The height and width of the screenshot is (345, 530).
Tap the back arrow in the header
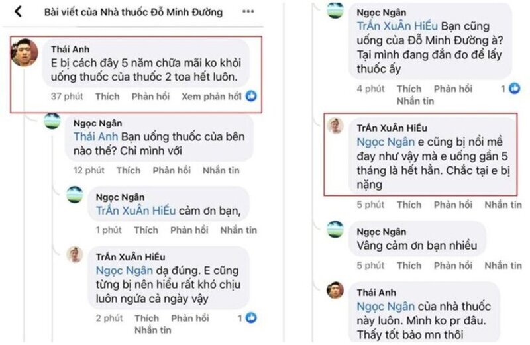(x=19, y=12)
